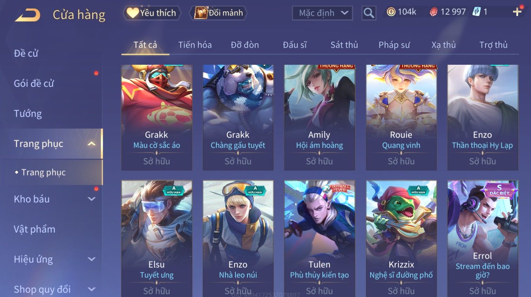Viewport: 531px width, 297px height.
Task: Expand the Shop quy đổi section
Action: coord(91,289)
